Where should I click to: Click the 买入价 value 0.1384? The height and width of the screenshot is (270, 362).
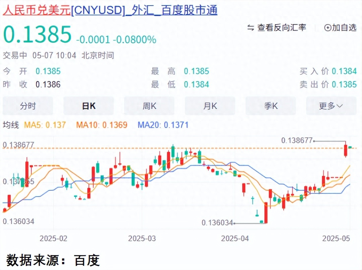pos(344,71)
